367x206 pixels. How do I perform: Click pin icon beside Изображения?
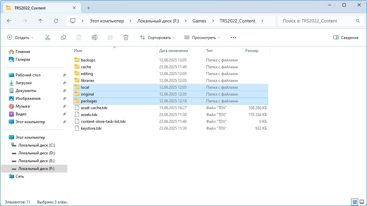(64, 98)
